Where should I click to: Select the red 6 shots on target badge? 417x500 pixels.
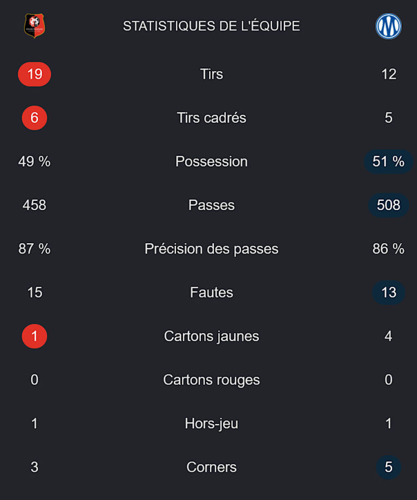34,118
